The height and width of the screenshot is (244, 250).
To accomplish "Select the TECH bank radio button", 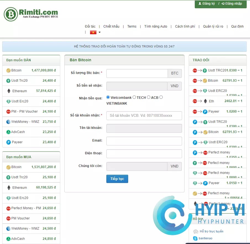I will pyautogui.click(x=134, y=97).
